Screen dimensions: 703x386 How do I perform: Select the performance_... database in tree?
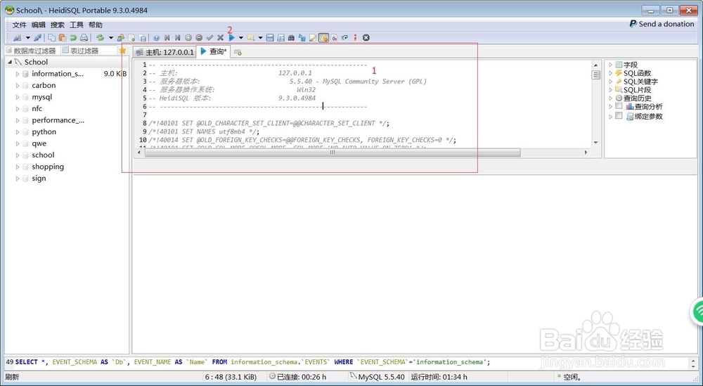coord(58,120)
